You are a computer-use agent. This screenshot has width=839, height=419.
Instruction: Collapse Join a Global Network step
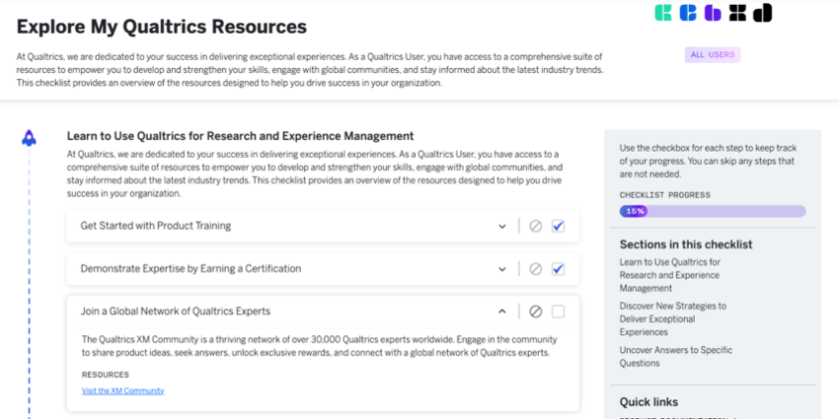click(502, 312)
